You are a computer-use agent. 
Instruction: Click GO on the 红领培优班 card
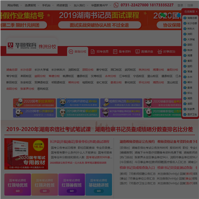point(18,191)
